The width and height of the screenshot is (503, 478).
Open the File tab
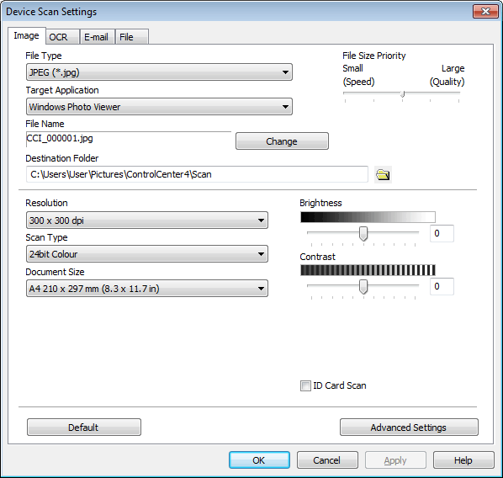[x=131, y=37]
